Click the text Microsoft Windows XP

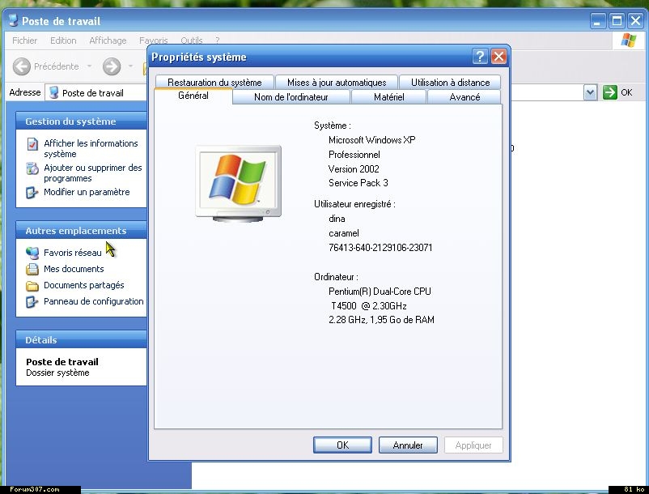[372, 140]
